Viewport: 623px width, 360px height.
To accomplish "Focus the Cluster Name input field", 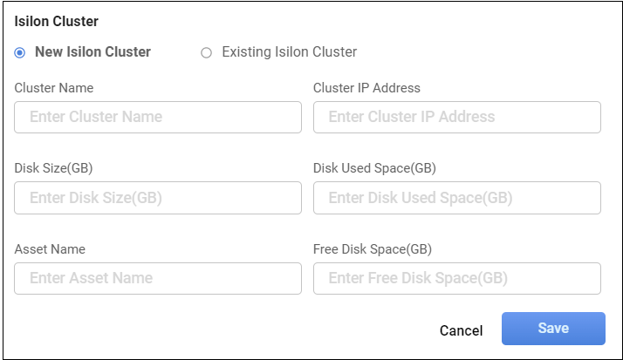I will point(158,117).
